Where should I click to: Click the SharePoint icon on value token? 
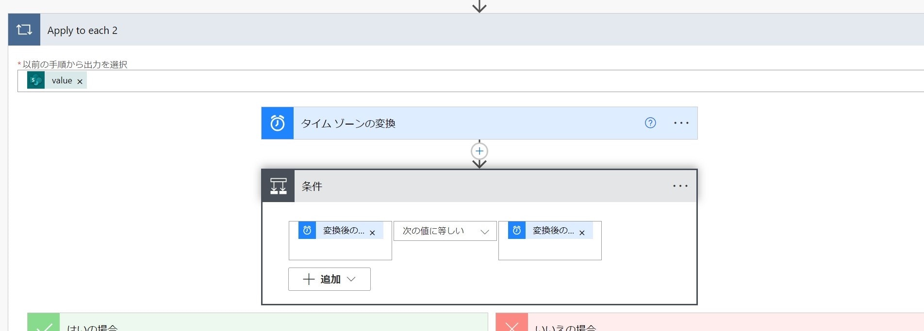(x=36, y=80)
